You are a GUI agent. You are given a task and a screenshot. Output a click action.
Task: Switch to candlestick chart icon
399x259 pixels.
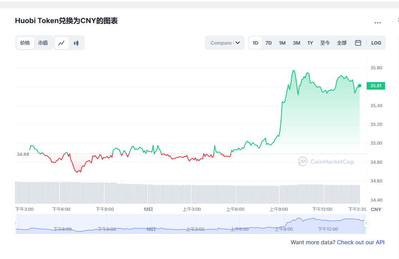[76, 43]
